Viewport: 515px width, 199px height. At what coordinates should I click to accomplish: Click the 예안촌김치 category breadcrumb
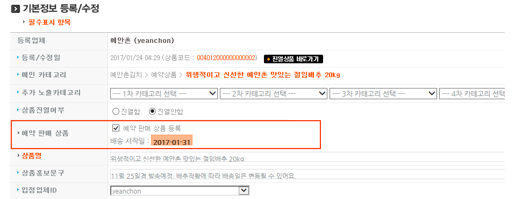click(126, 75)
